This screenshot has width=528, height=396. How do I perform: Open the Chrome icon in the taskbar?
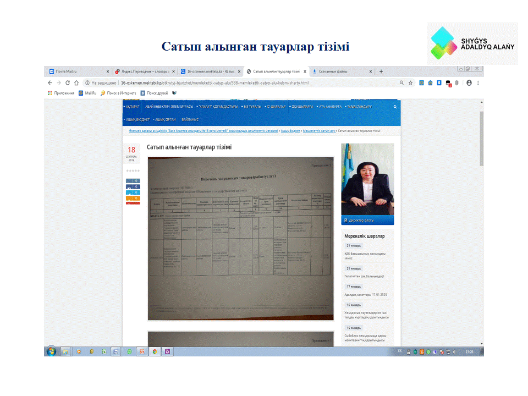155,351
